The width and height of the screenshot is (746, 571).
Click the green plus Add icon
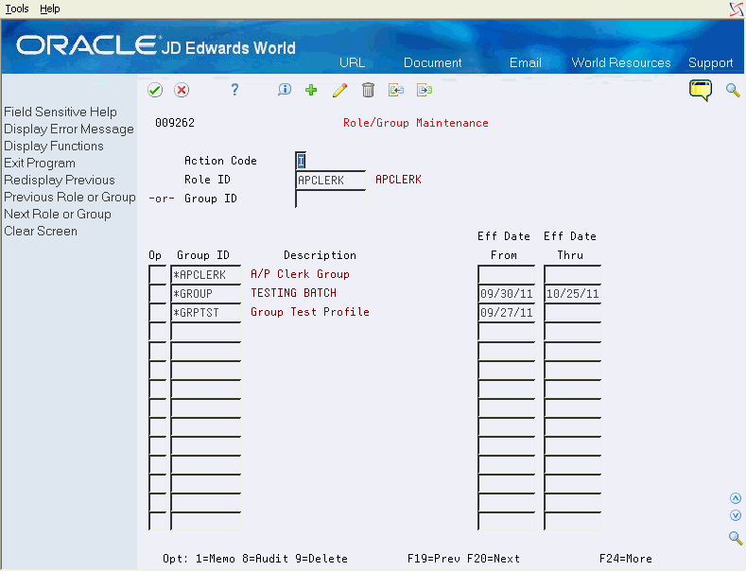[x=311, y=90]
